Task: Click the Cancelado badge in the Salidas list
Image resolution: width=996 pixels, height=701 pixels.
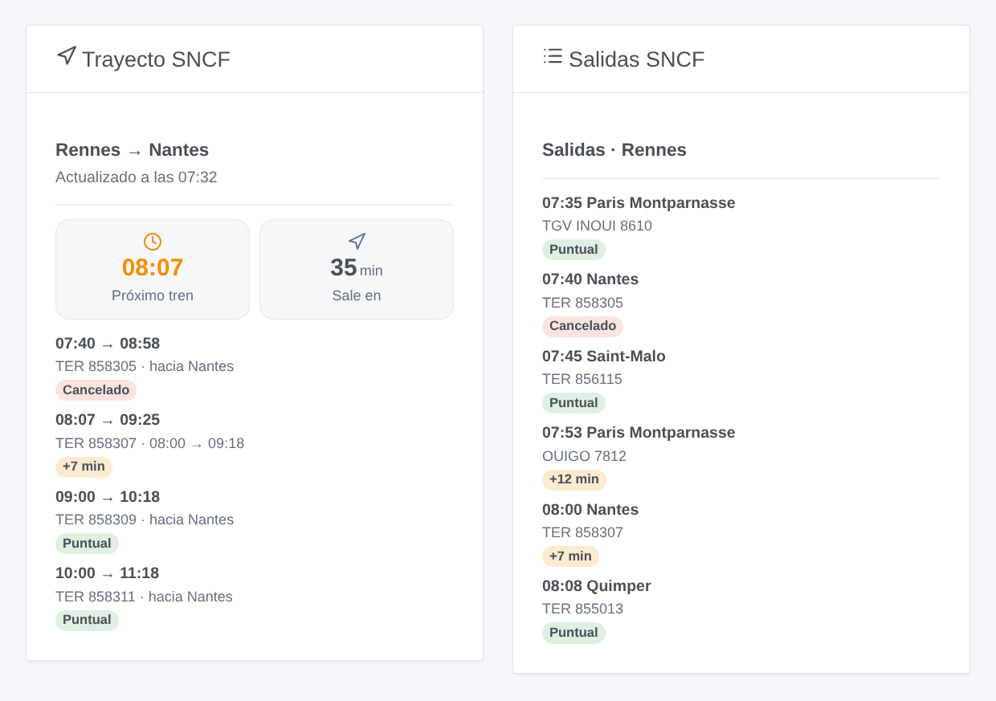Action: coord(582,326)
